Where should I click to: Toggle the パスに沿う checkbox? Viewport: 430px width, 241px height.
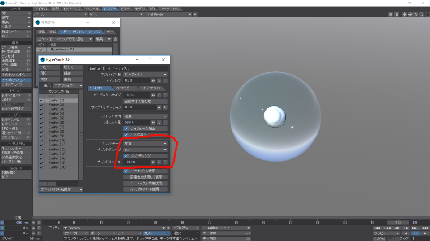pos(126,134)
